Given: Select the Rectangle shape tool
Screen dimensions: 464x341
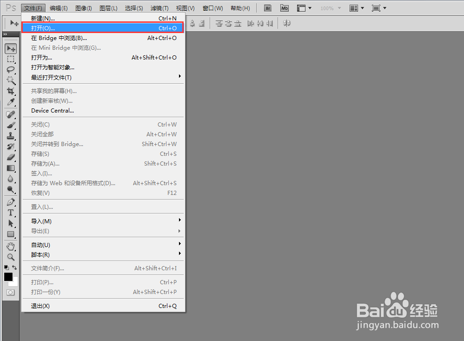Looking at the screenshot, I should click(x=11, y=234).
